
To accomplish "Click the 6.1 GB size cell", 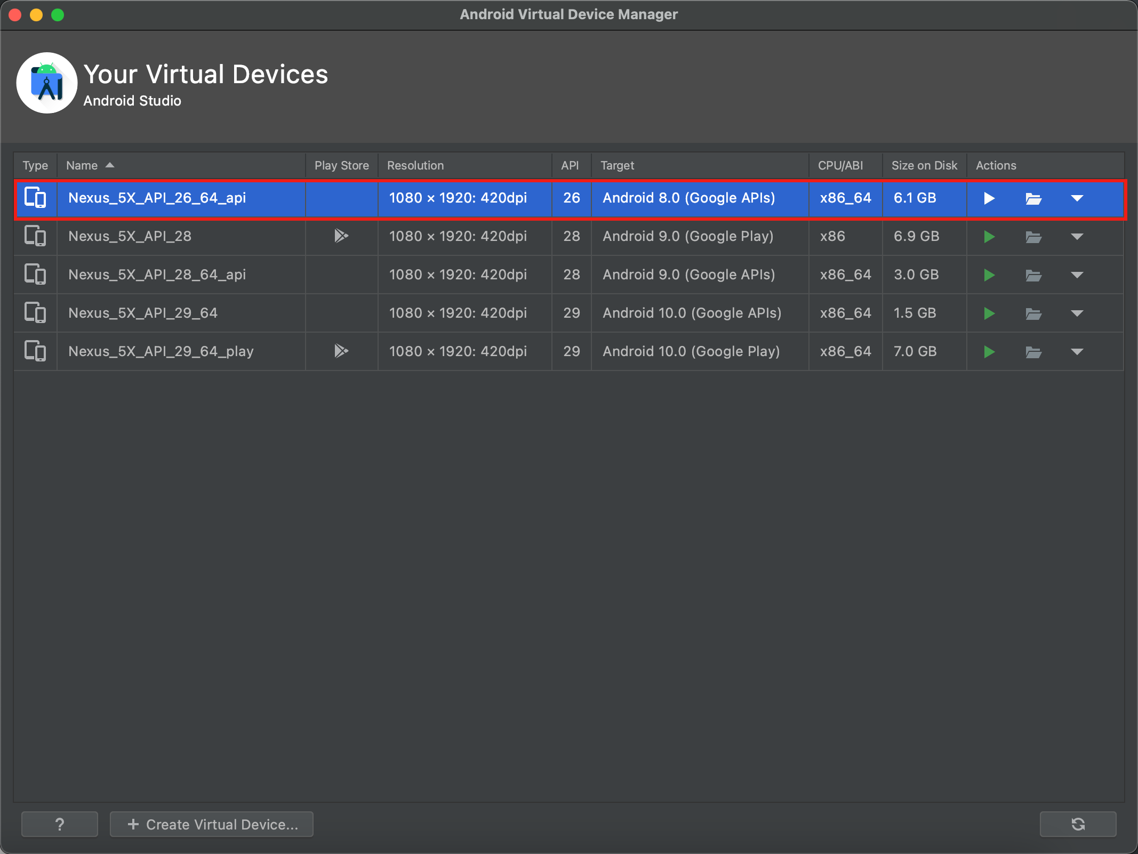I will coord(925,198).
